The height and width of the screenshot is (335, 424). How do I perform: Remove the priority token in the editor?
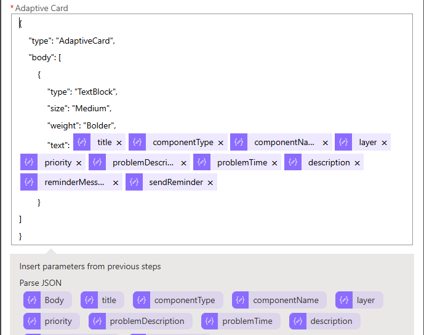(79, 163)
